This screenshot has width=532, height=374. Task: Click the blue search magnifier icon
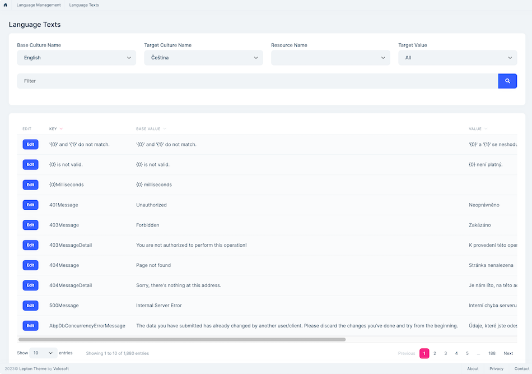507,81
